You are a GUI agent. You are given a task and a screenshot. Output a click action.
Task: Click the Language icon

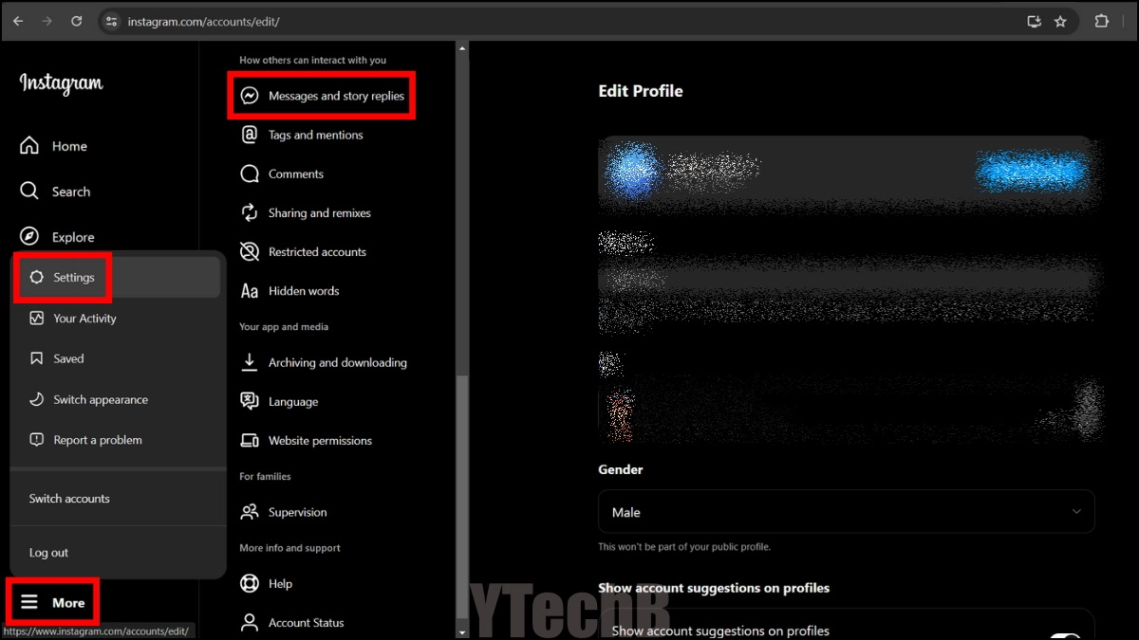[250, 401]
